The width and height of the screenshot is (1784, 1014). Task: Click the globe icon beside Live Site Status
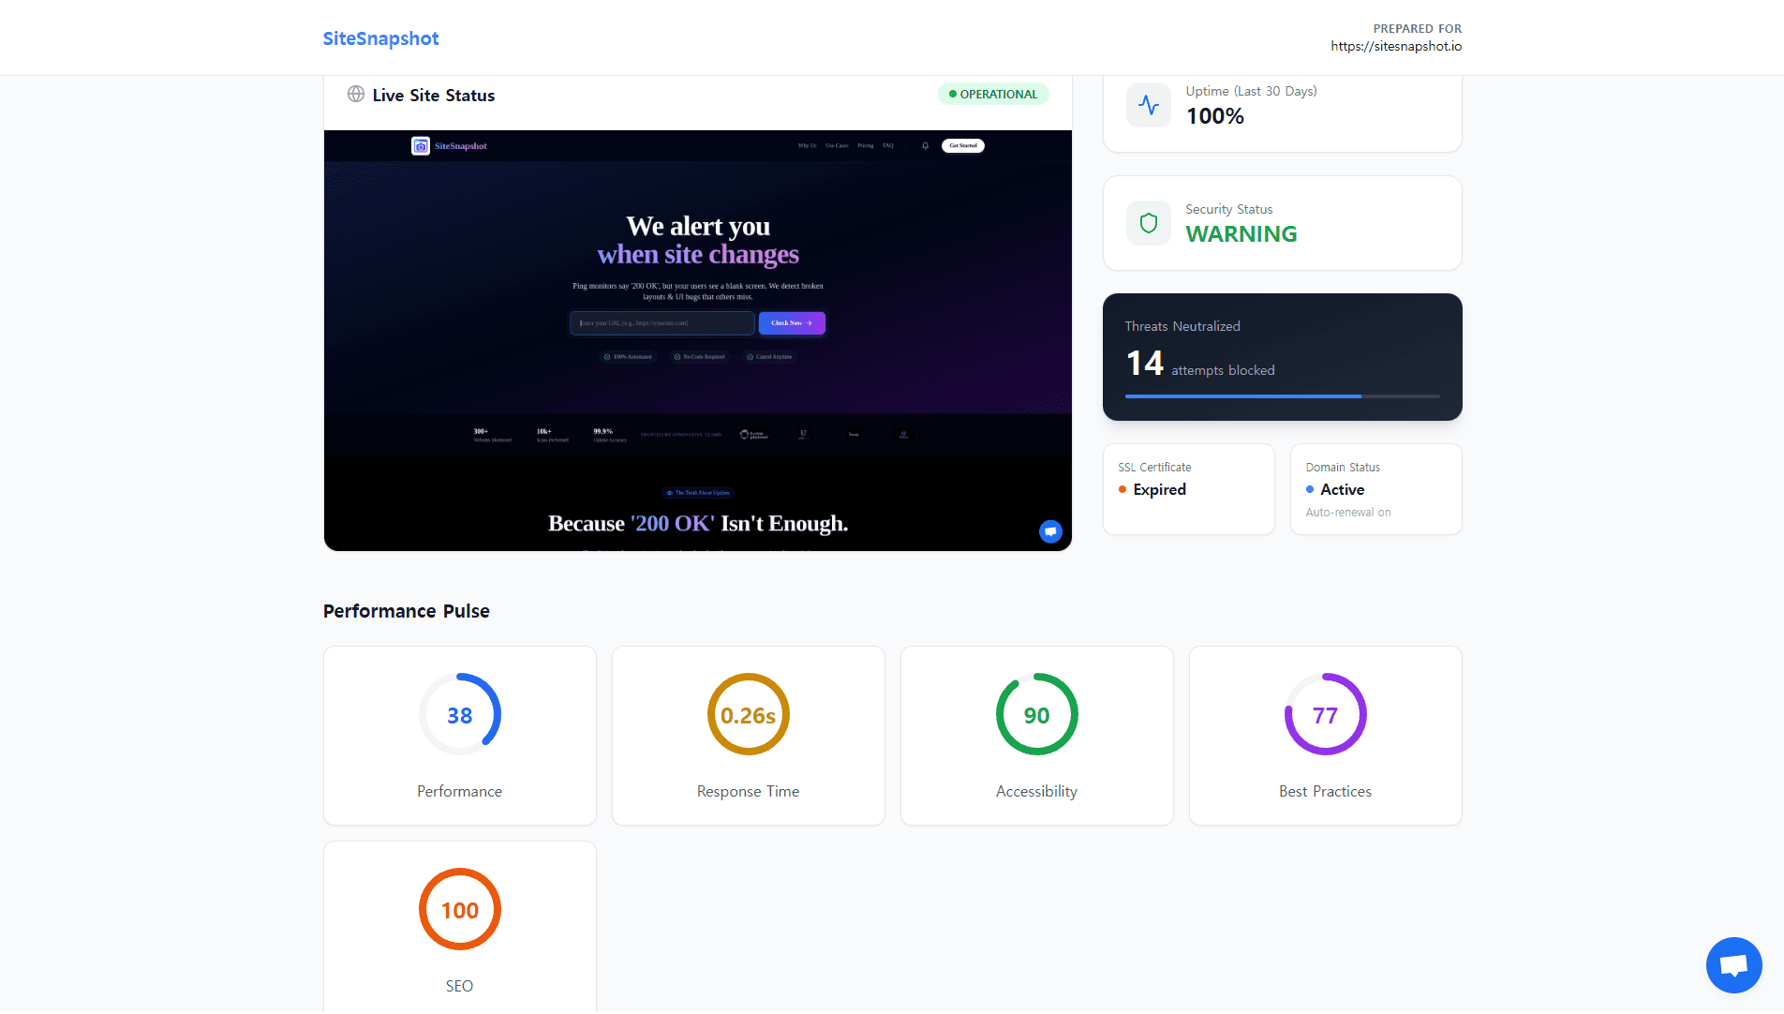pos(356,95)
